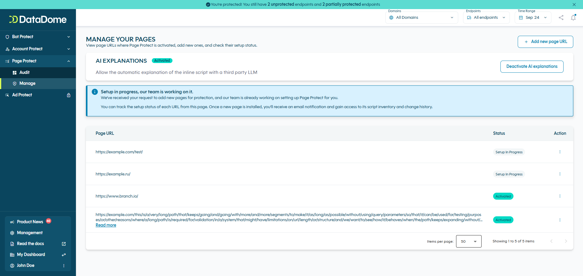
Task: Click Activated badge for www.branch.io
Action: point(503,196)
